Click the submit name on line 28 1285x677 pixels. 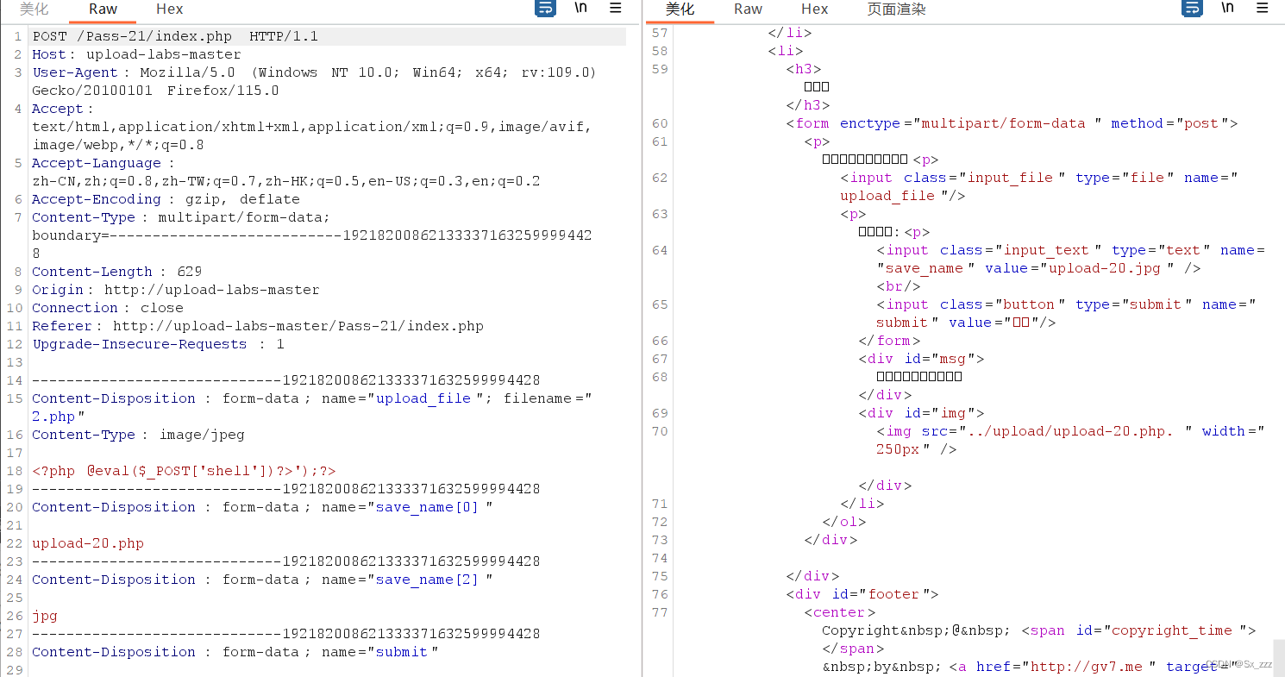point(401,652)
